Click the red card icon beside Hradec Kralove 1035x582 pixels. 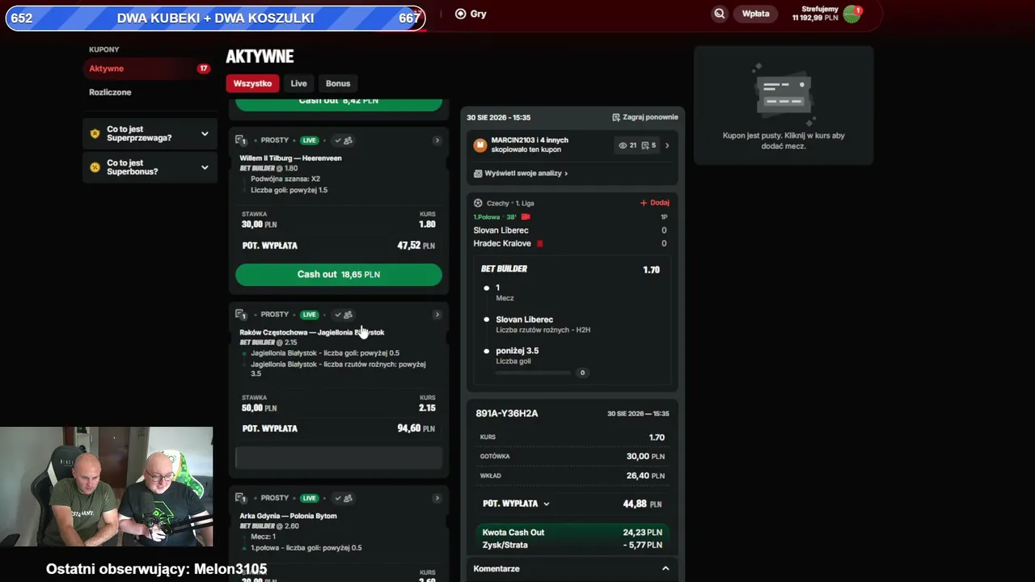tap(540, 243)
